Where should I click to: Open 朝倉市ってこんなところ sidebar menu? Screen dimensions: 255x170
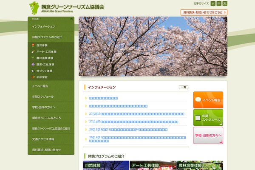pyautogui.click(x=51, y=118)
